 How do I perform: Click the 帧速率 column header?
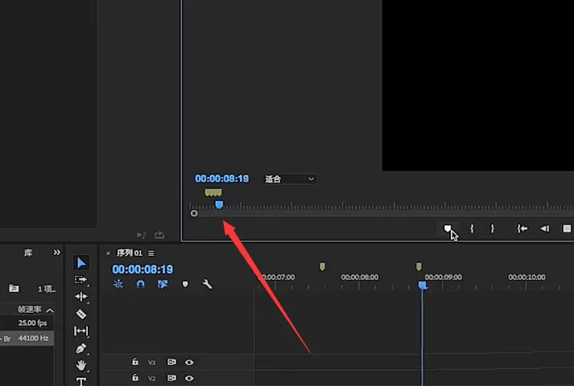30,310
